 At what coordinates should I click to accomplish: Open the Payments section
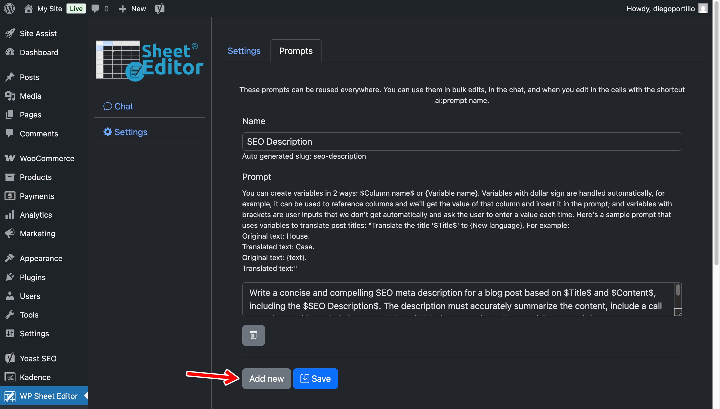37,196
